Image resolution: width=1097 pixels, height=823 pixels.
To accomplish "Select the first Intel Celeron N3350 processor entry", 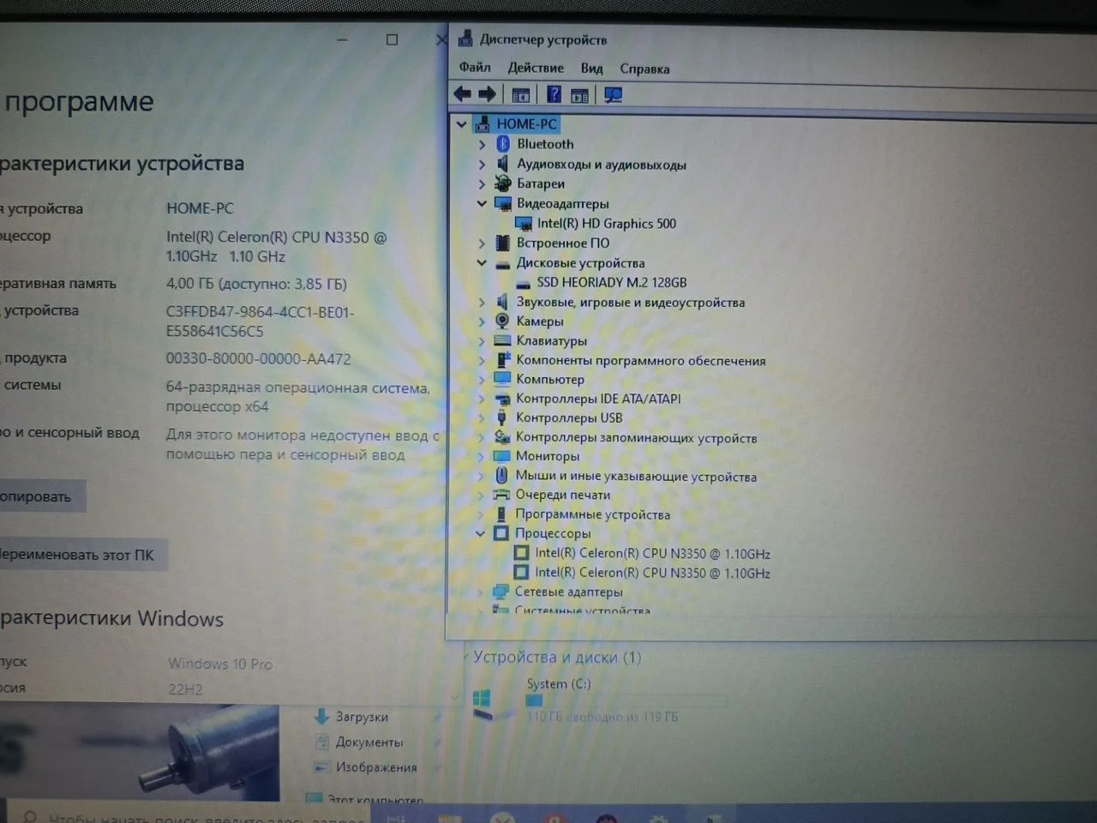I will point(652,554).
